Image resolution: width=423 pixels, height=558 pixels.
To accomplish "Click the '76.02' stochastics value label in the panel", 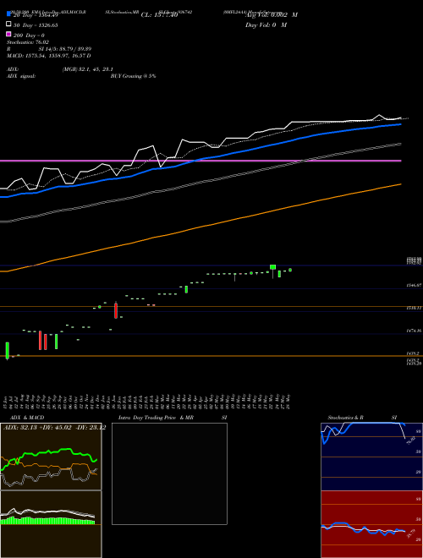I will [x=409, y=440].
